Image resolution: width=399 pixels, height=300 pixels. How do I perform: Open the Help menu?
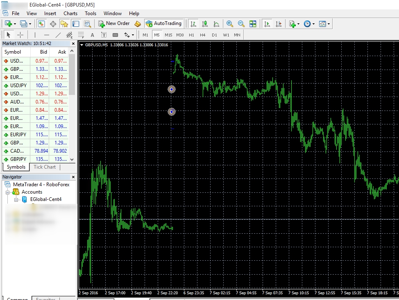[134, 14]
